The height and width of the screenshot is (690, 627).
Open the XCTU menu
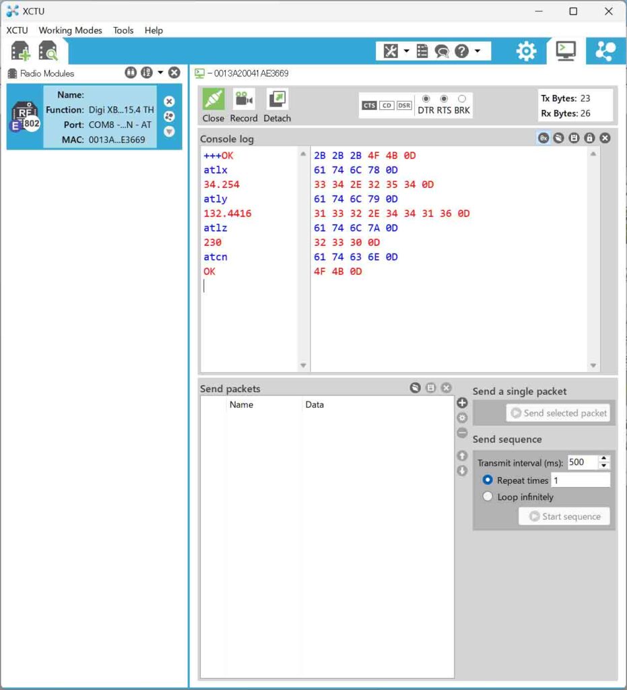(17, 30)
